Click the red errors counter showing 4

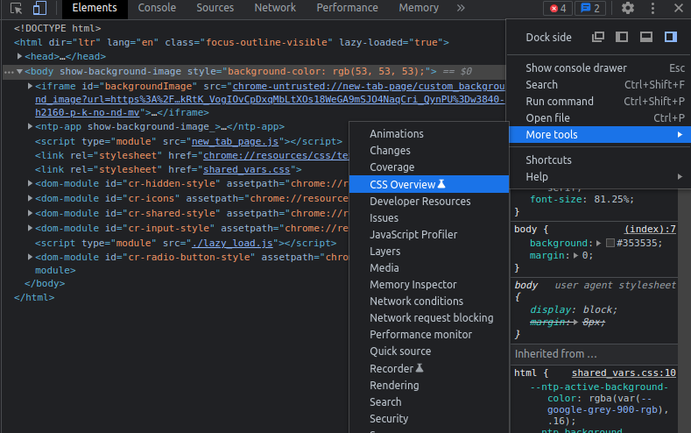coord(558,9)
